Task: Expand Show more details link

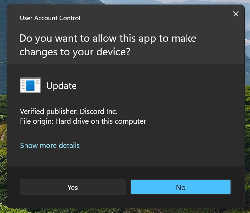Action: (50, 146)
